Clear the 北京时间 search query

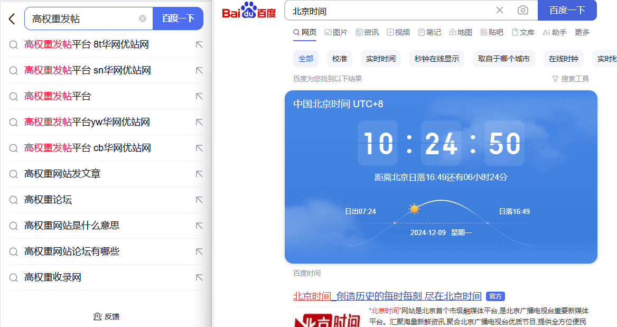click(x=500, y=10)
